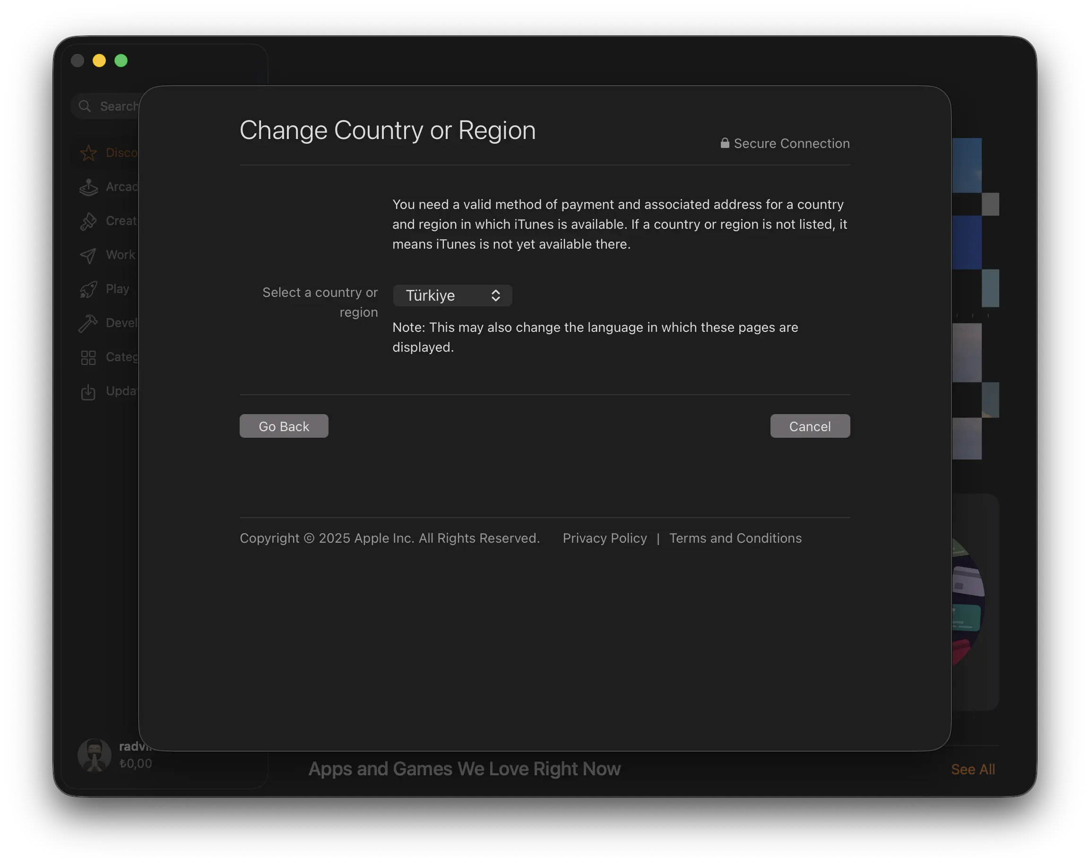Click the Change Country or Region title
Screen dimensions: 1090x867
[x=387, y=130]
